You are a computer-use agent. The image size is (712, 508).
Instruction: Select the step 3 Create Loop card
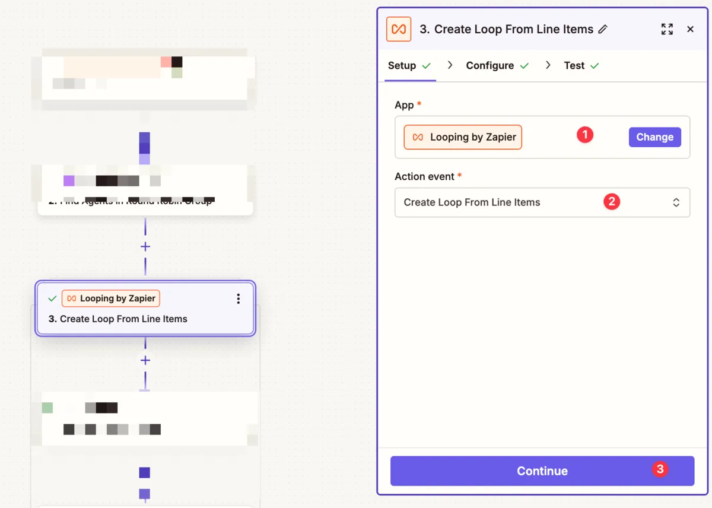coord(145,319)
